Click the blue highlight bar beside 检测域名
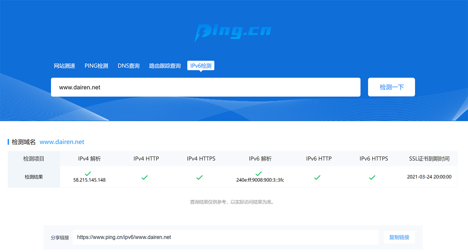 click(x=8, y=142)
